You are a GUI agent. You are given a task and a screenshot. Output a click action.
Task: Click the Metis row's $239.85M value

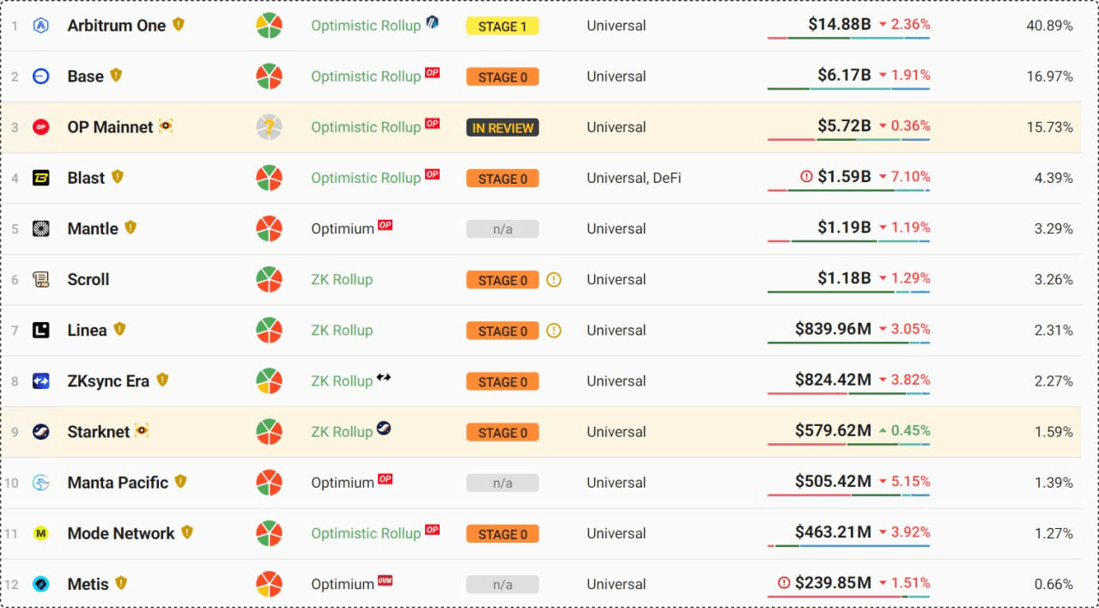833,583
